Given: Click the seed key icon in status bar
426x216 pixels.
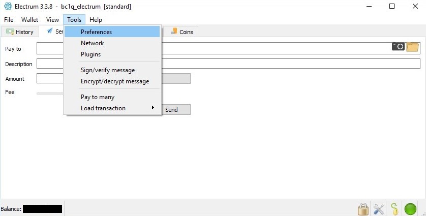Looking at the screenshot, I should (x=394, y=209).
